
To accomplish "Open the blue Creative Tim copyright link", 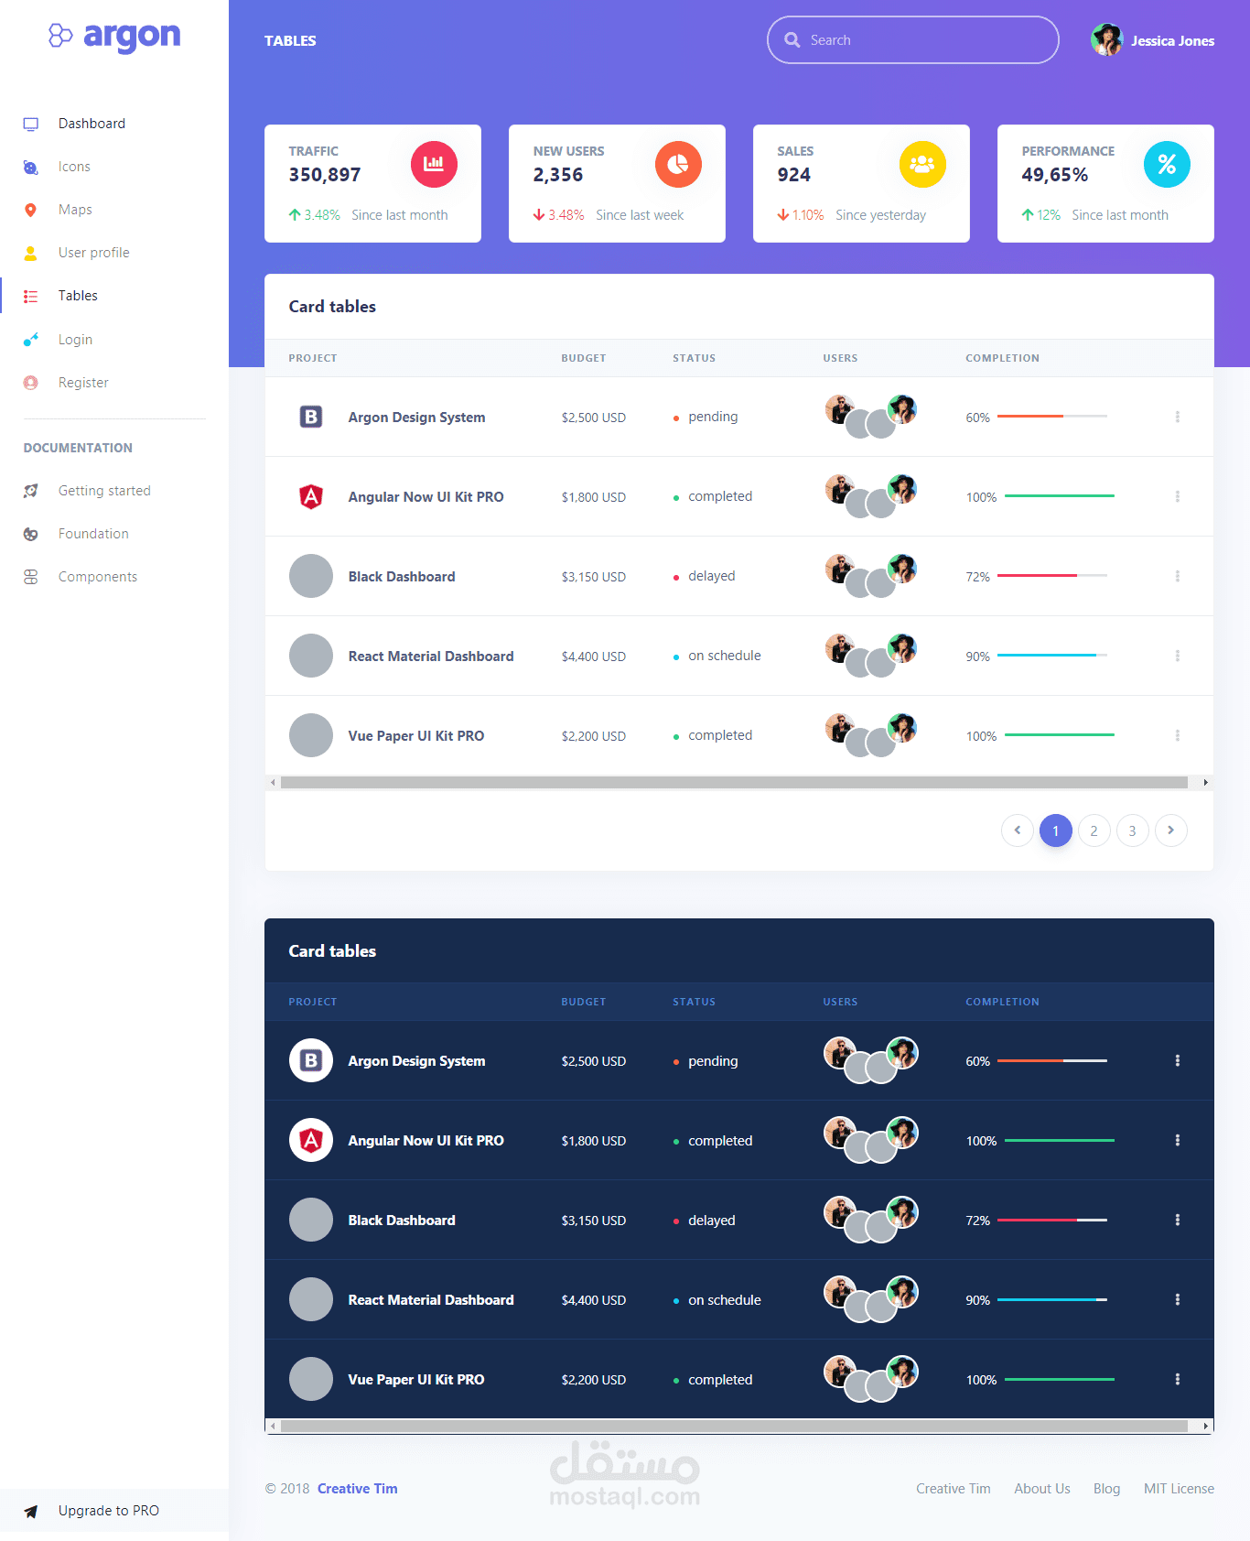I will [358, 1489].
